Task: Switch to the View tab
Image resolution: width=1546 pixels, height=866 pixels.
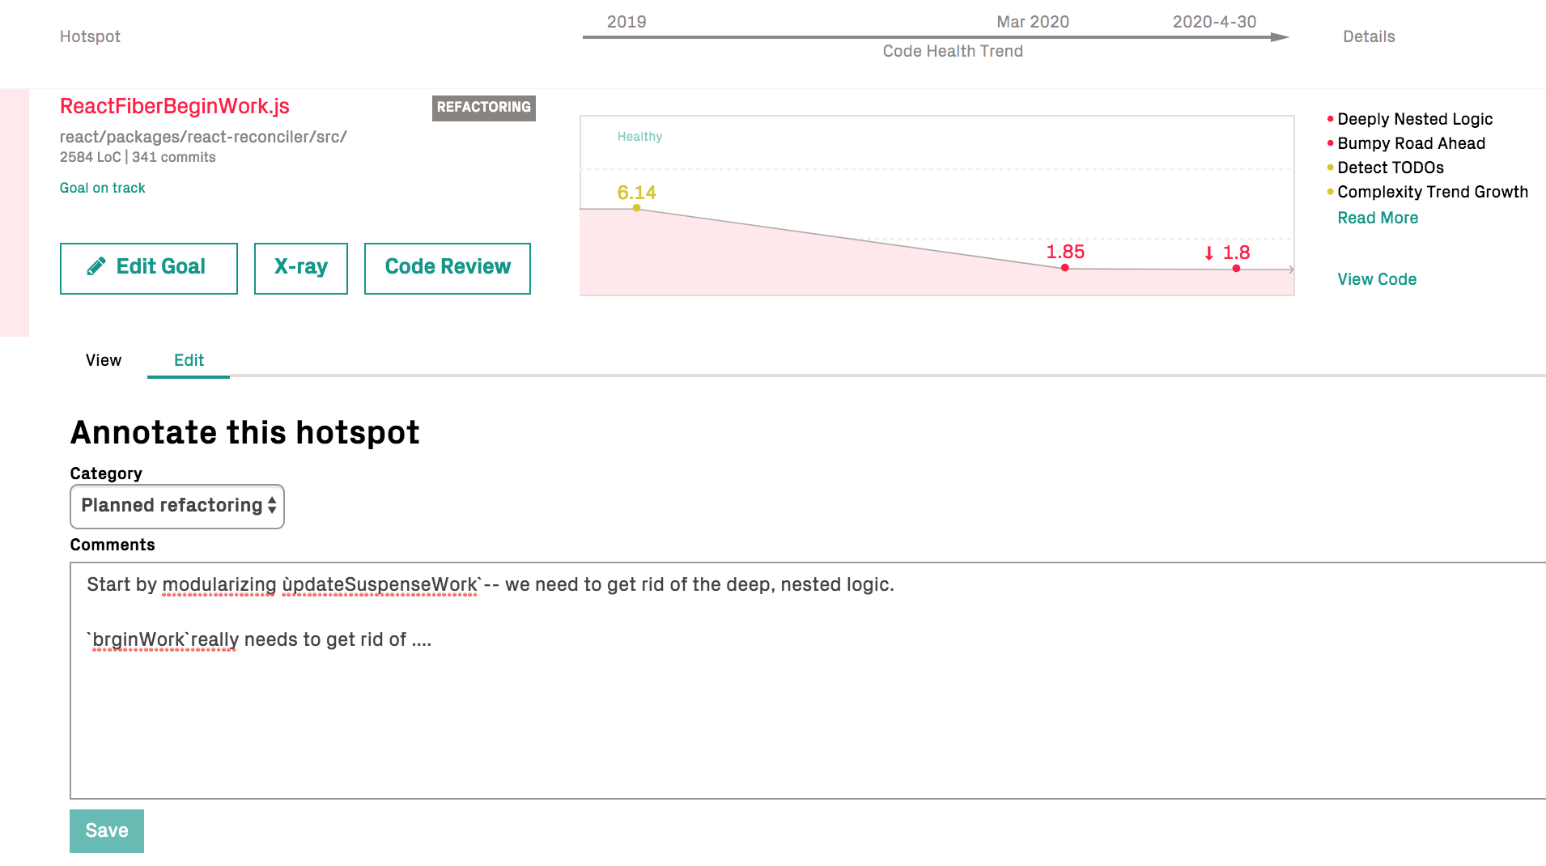Action: [103, 360]
